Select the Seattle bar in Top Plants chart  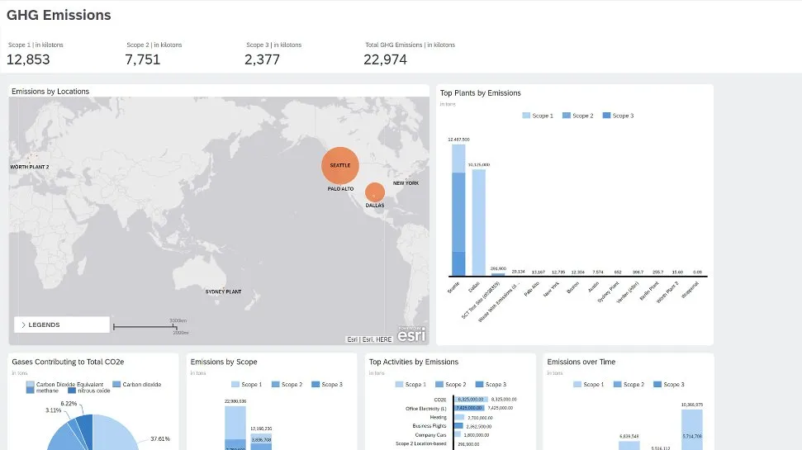click(458, 211)
